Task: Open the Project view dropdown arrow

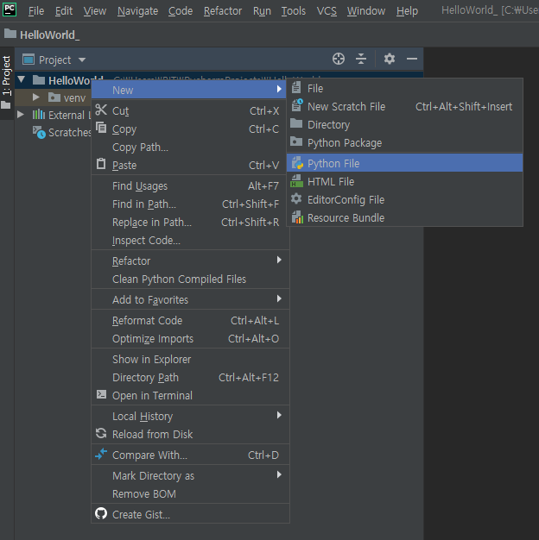Action: point(82,60)
